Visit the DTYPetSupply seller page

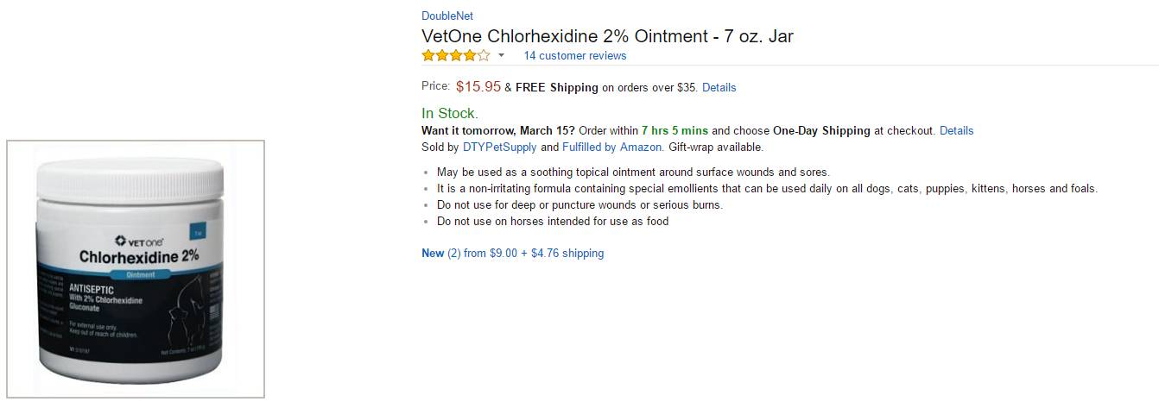pos(499,148)
